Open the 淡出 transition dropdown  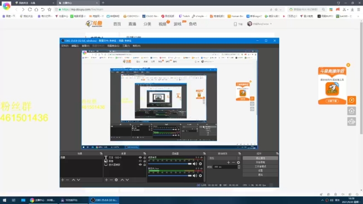click(224, 158)
